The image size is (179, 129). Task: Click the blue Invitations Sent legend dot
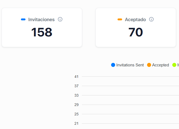[113, 65]
